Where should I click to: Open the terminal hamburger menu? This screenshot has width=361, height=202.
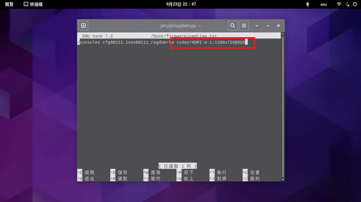click(244, 25)
